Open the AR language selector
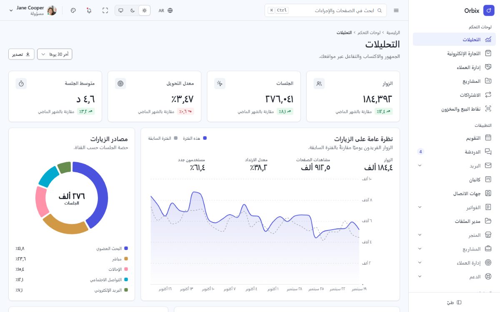 point(165,10)
